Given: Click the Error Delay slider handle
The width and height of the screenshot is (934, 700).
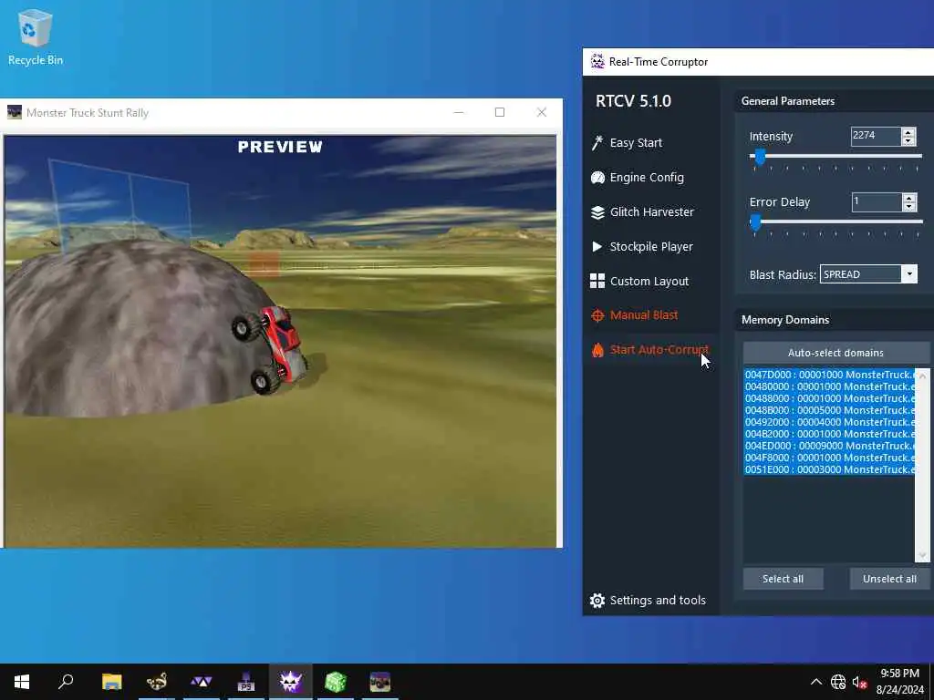Looking at the screenshot, I should point(755,223).
